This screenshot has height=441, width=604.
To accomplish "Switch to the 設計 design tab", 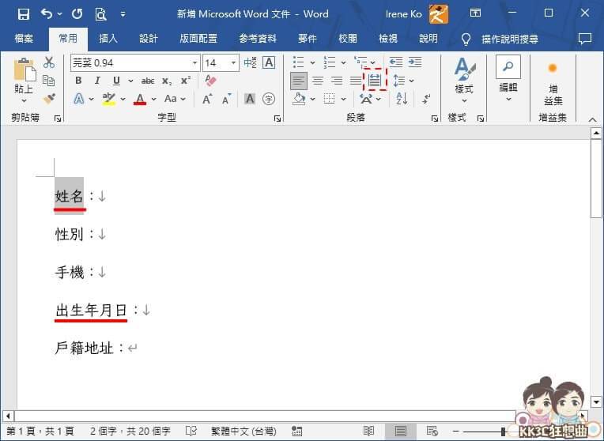I will coord(149,39).
